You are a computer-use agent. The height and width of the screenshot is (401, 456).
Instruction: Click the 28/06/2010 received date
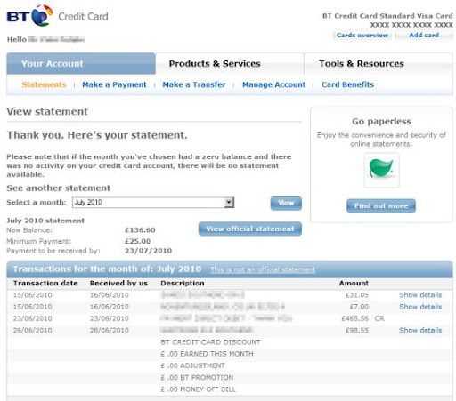click(110, 330)
